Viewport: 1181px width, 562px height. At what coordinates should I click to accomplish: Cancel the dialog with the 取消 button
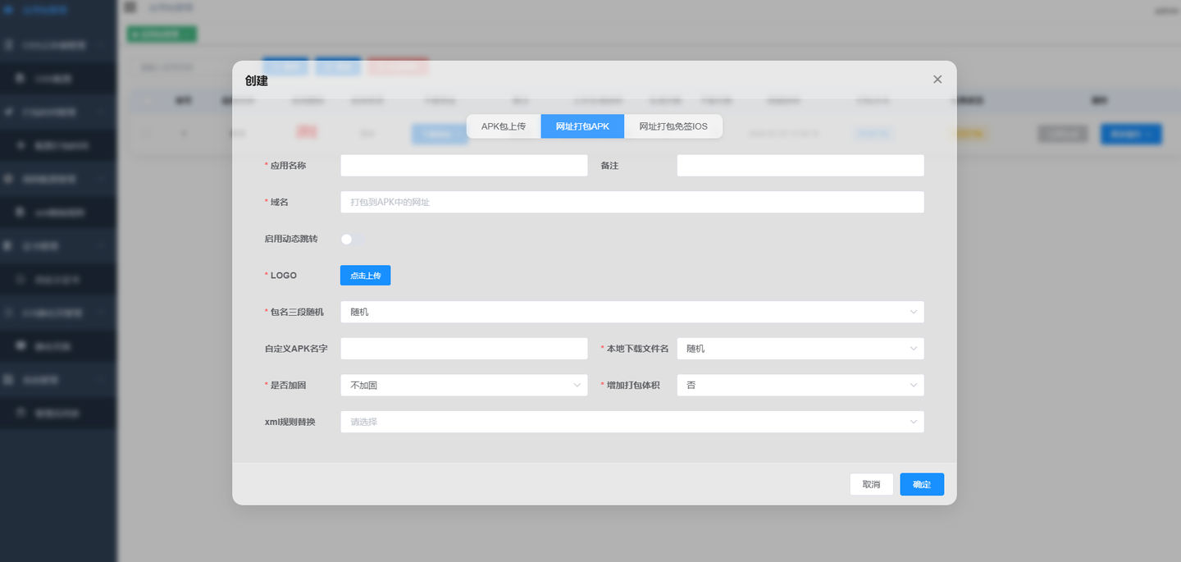point(872,484)
